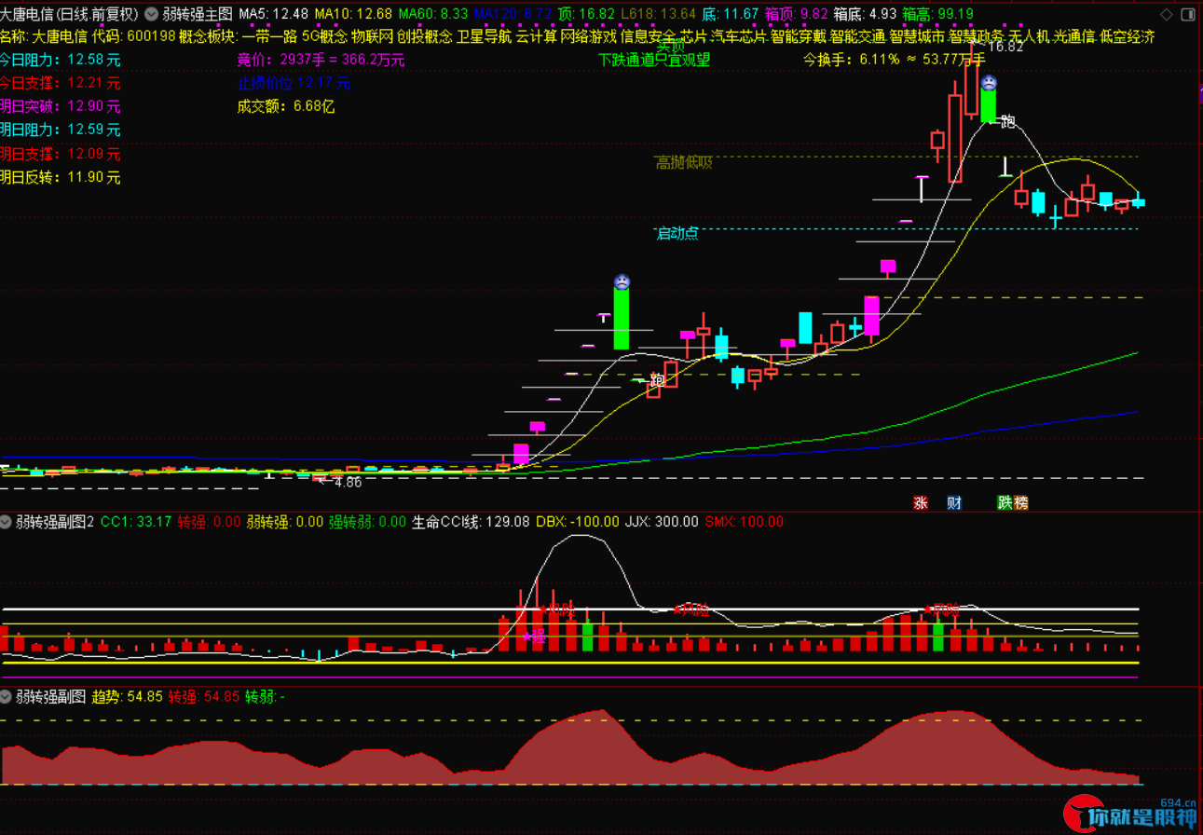Image resolution: width=1203 pixels, height=835 pixels.
Task: Select the MA5: 12.48 reading
Action: tap(274, 14)
